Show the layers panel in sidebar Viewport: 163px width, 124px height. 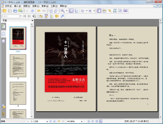click(3, 41)
